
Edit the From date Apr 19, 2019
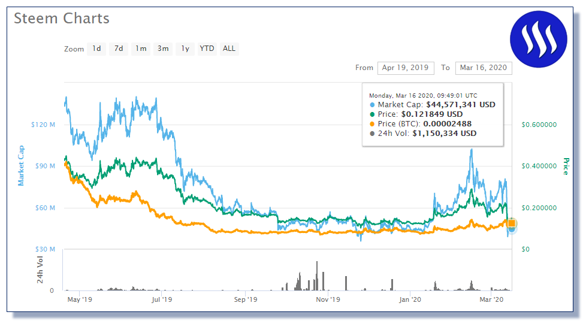click(406, 68)
